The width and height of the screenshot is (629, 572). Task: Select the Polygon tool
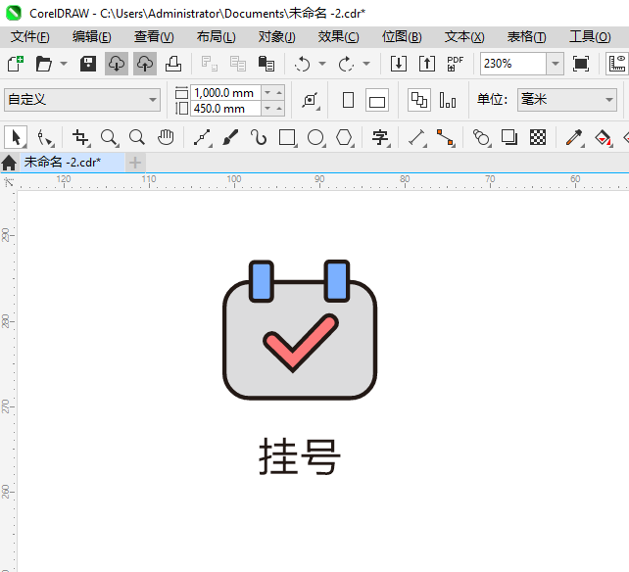tap(345, 137)
